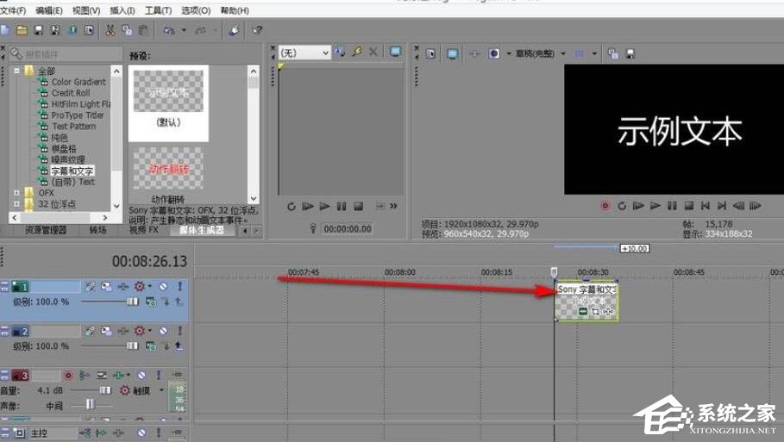Click the level slider on video track 1
Screen dimensions: 784x442
coord(132,302)
